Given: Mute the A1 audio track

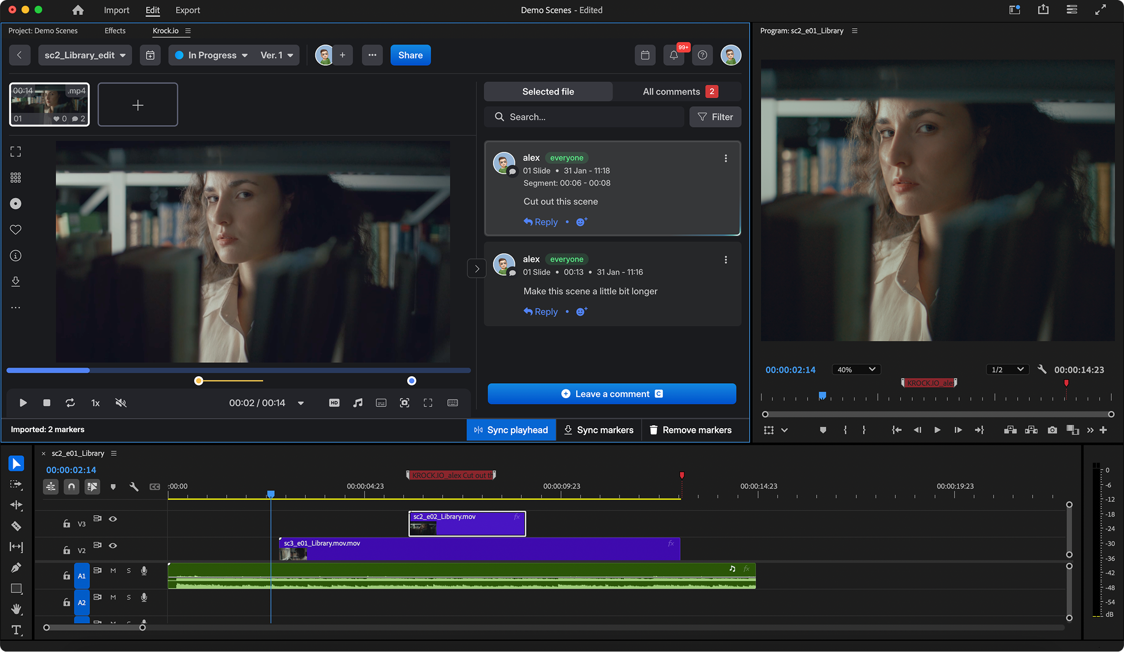Looking at the screenshot, I should [113, 571].
